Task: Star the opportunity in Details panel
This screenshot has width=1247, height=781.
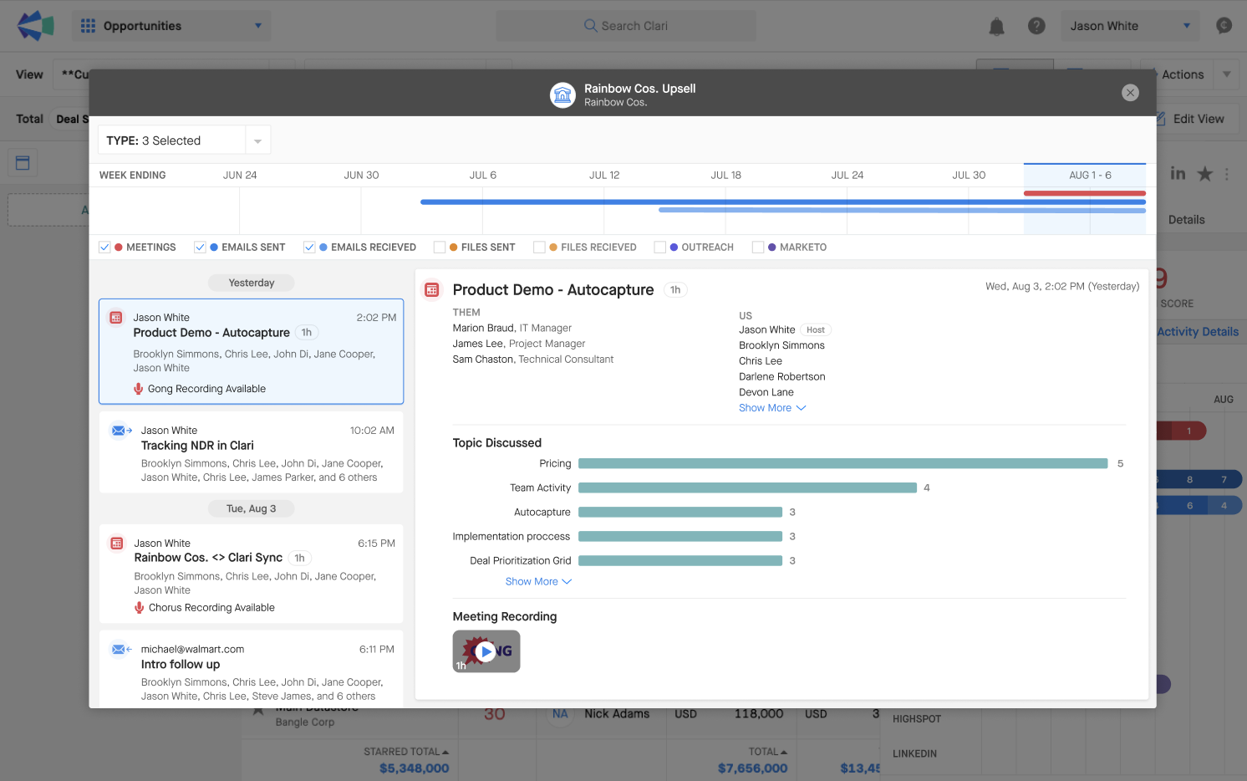Action: tap(1204, 174)
